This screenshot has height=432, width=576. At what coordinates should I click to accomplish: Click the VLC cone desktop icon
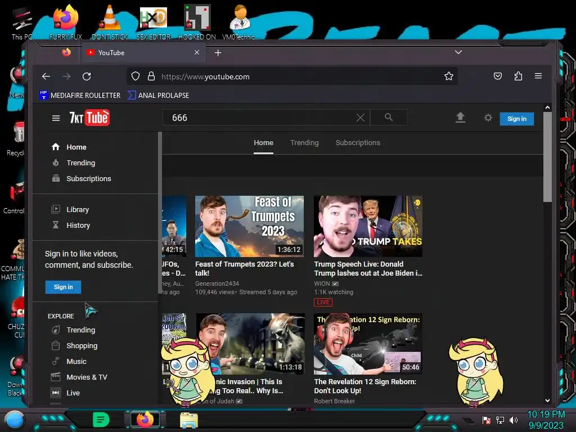[110, 22]
